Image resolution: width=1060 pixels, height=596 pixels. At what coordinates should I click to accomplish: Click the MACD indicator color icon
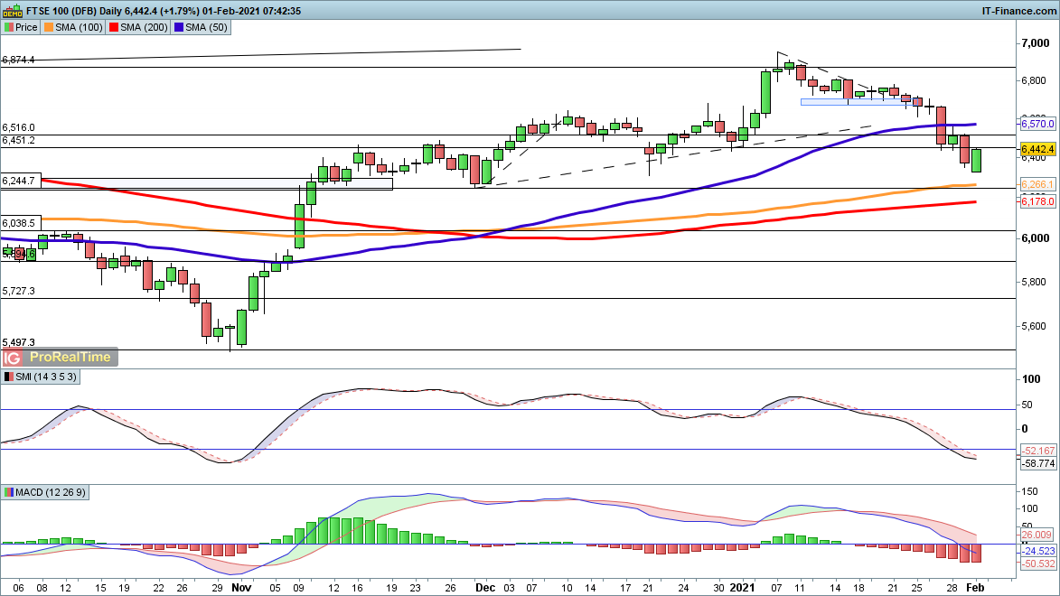tap(9, 492)
